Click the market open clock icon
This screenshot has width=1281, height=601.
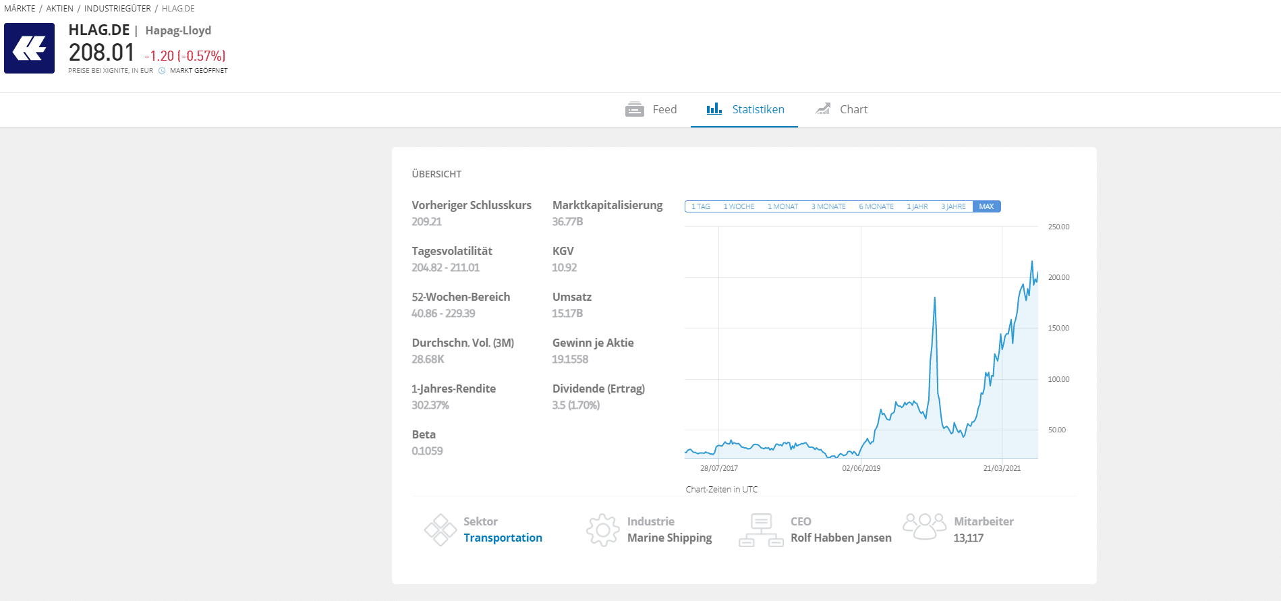[x=162, y=70]
